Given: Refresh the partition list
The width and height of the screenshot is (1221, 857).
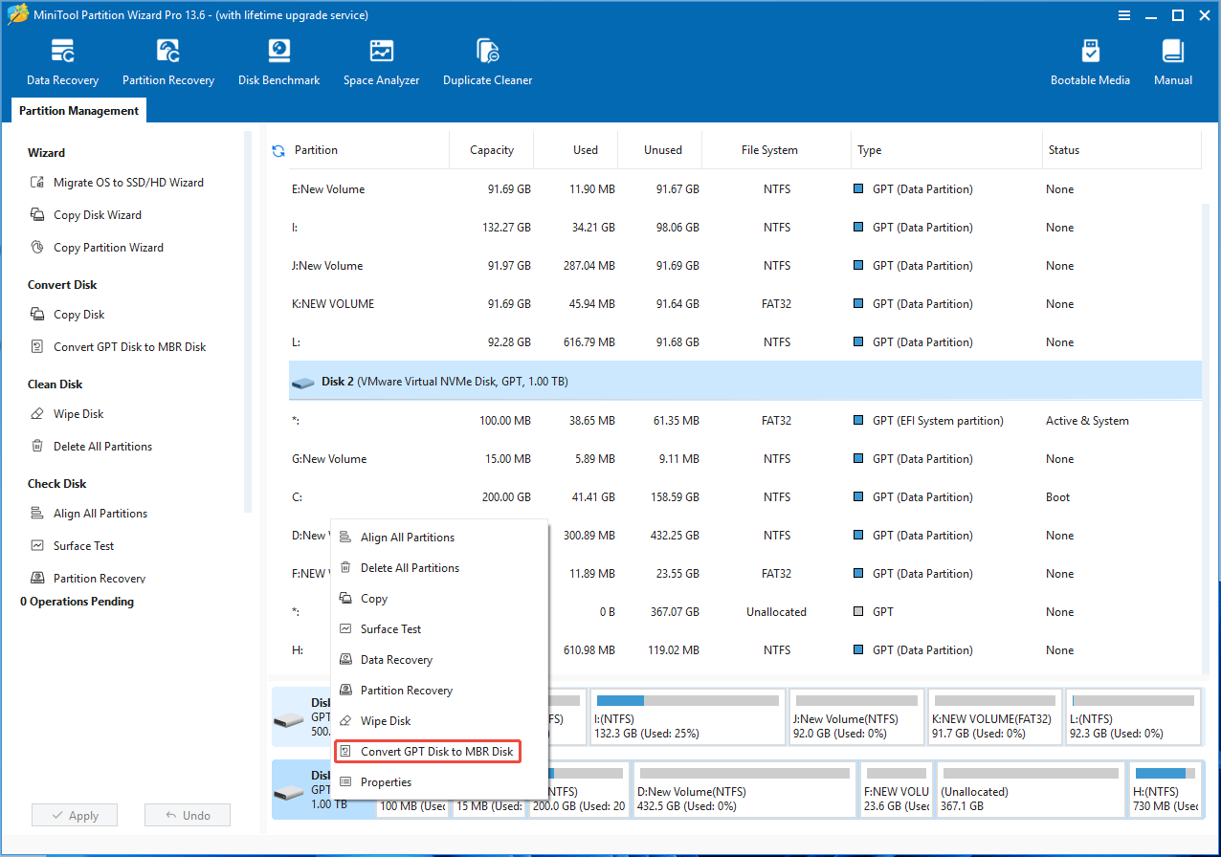Looking at the screenshot, I should (x=277, y=149).
